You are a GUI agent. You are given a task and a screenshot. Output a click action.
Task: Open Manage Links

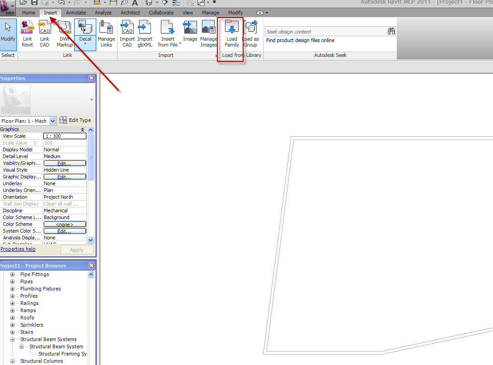coord(106,33)
